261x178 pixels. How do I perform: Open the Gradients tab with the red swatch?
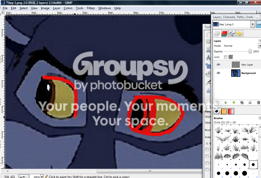click(x=231, y=111)
